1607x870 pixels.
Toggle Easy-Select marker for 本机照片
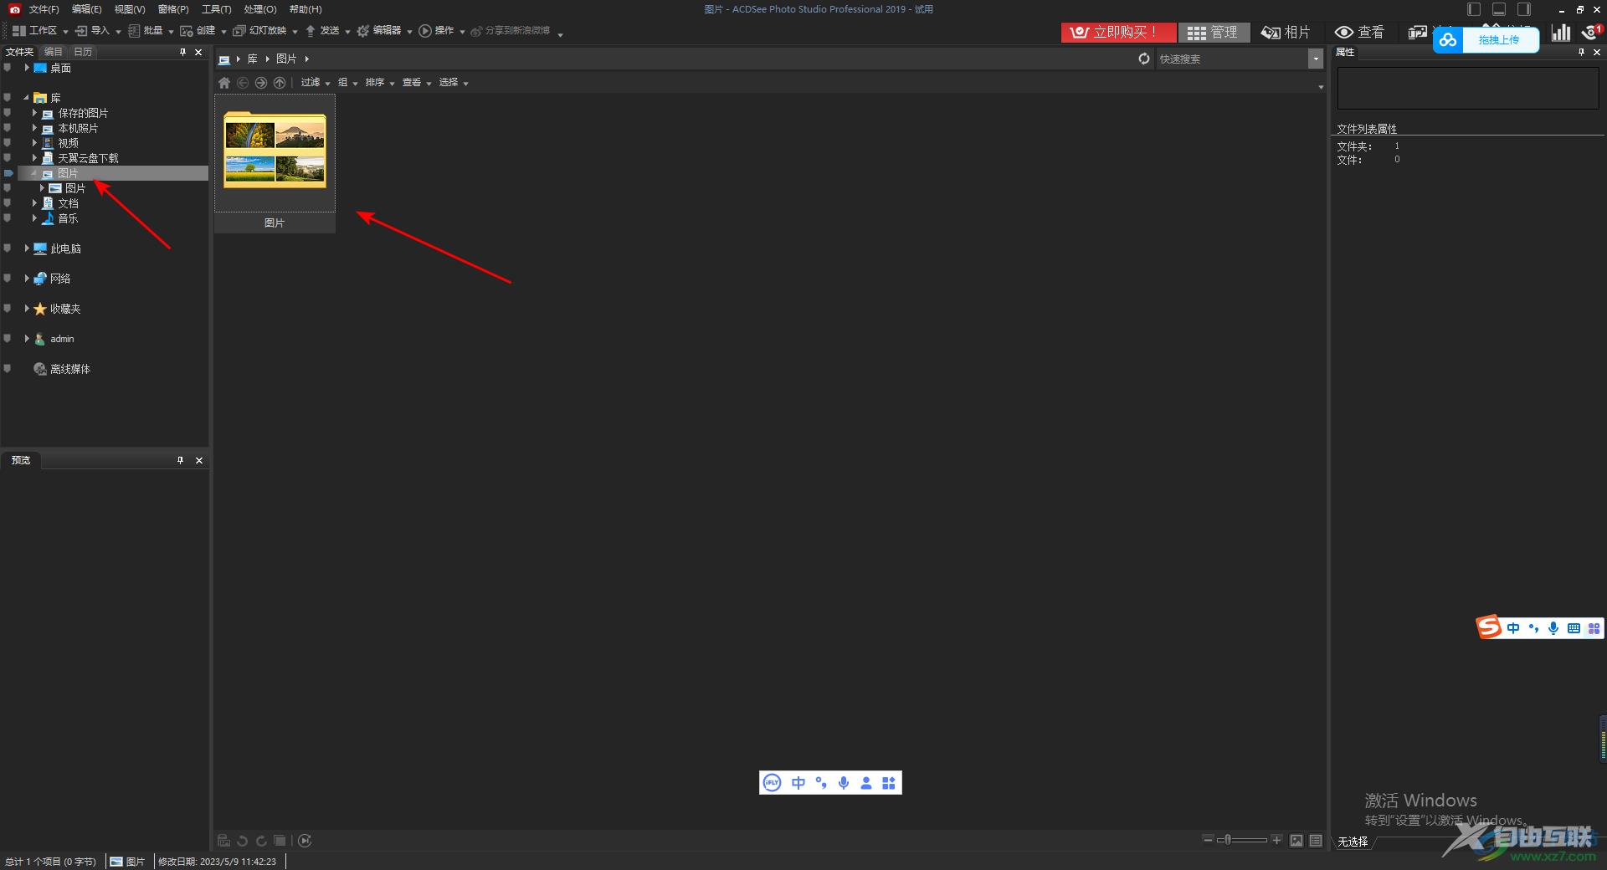pos(8,128)
